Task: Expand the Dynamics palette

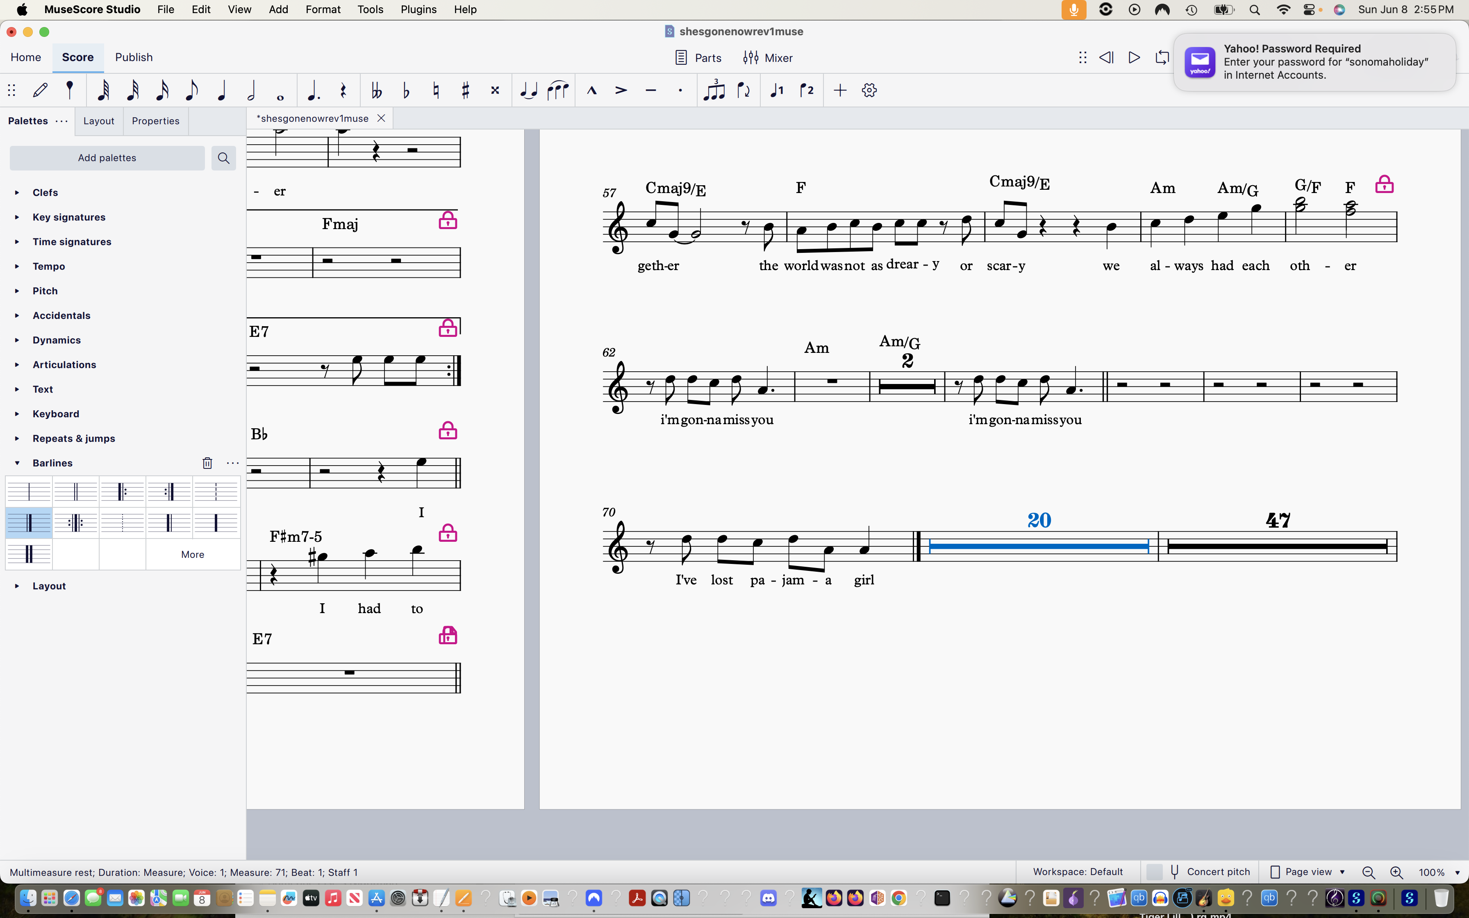Action: [x=17, y=340]
